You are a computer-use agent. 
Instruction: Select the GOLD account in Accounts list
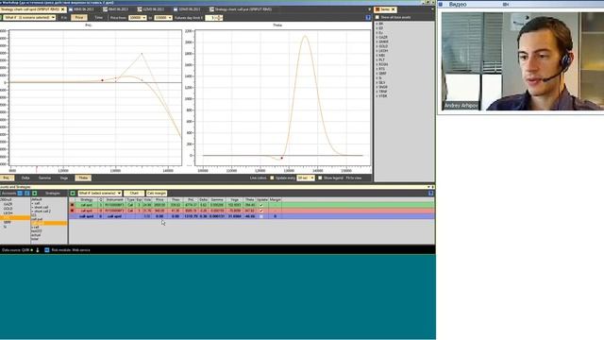[8, 209]
